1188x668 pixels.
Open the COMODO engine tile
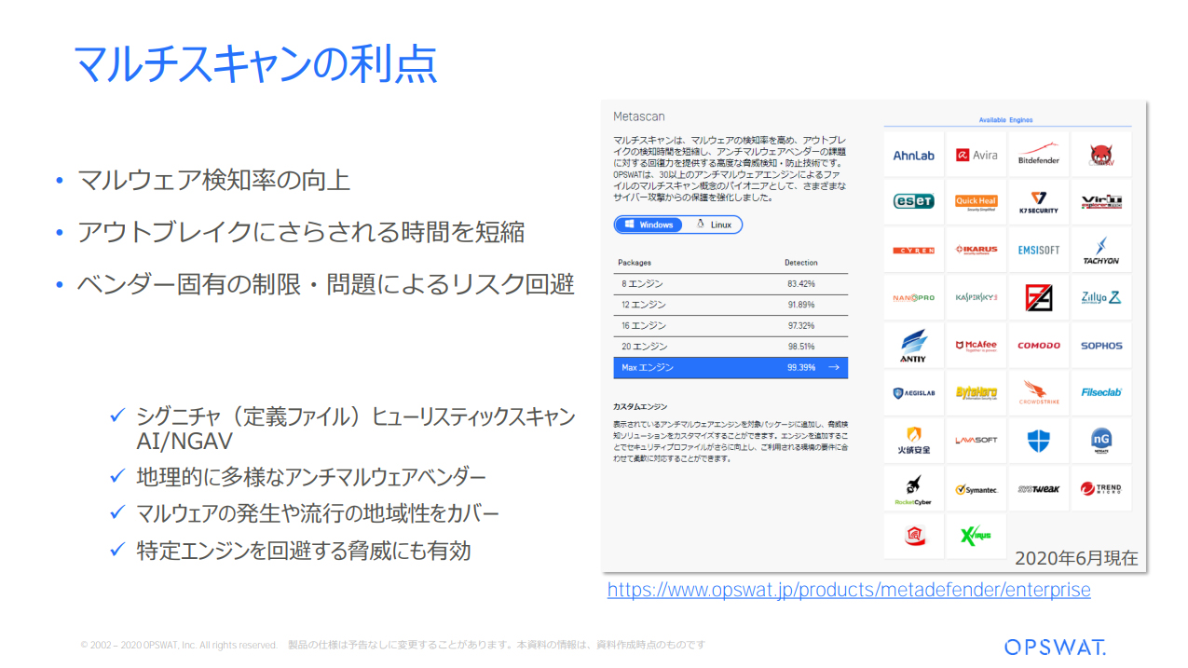pyautogui.click(x=1038, y=345)
